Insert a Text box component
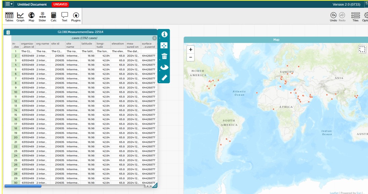Viewport: 368px width, 194px height. point(65,17)
